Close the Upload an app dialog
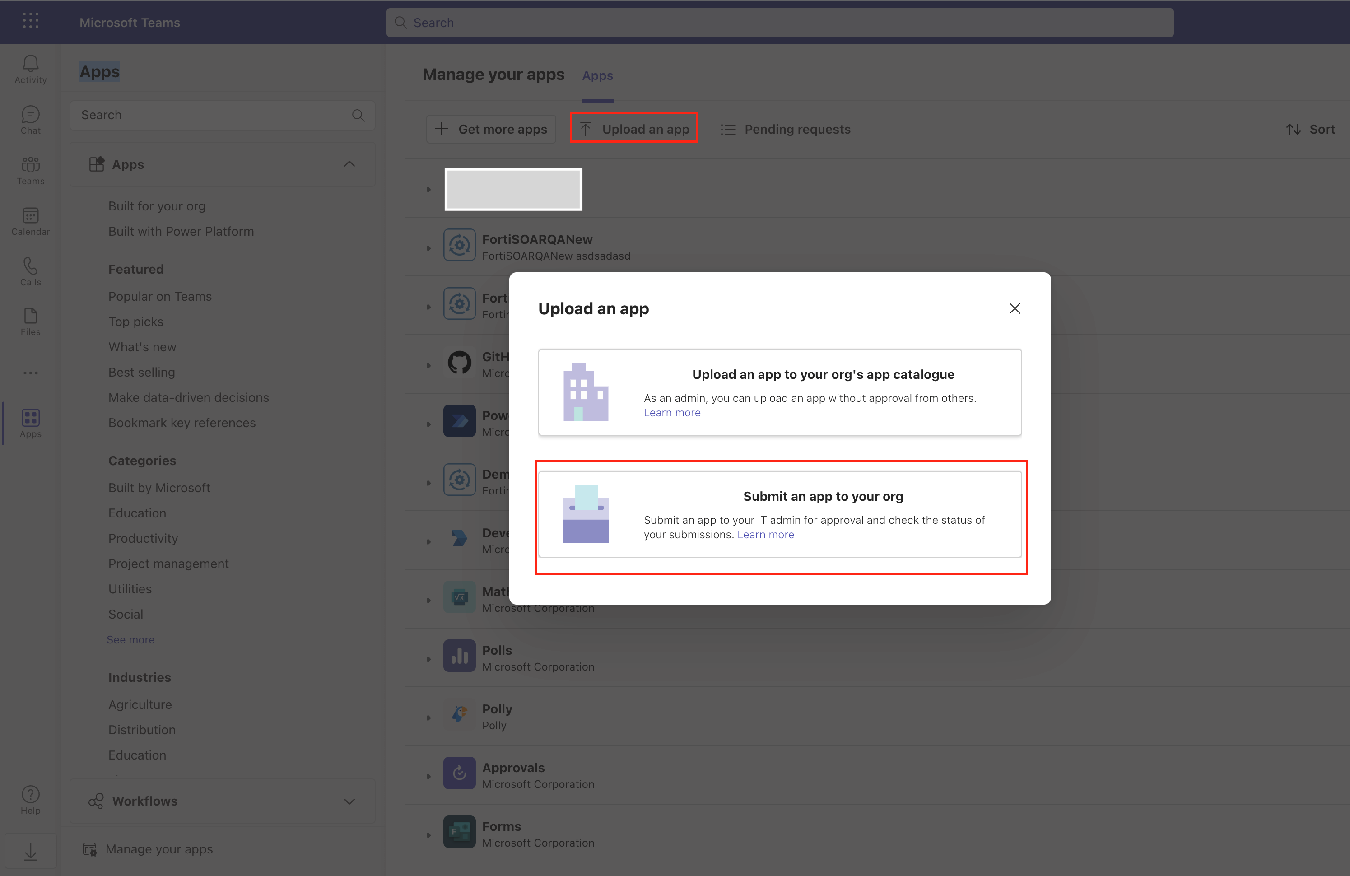1350x876 pixels. tap(1015, 308)
